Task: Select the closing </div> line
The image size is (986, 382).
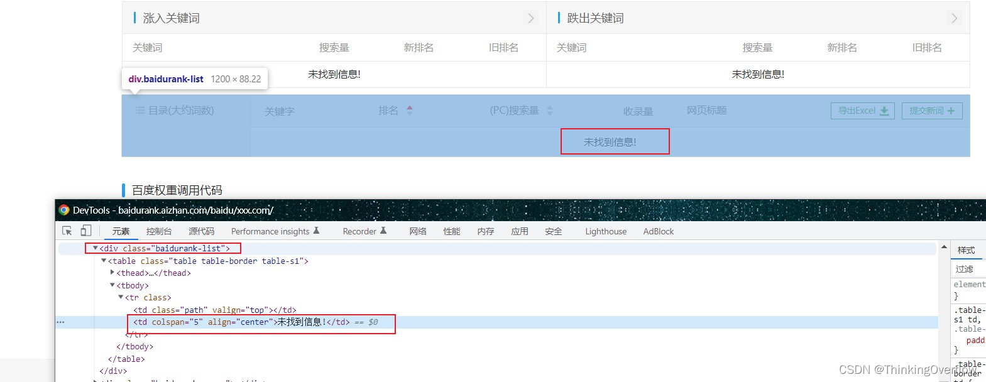Action: [113, 371]
